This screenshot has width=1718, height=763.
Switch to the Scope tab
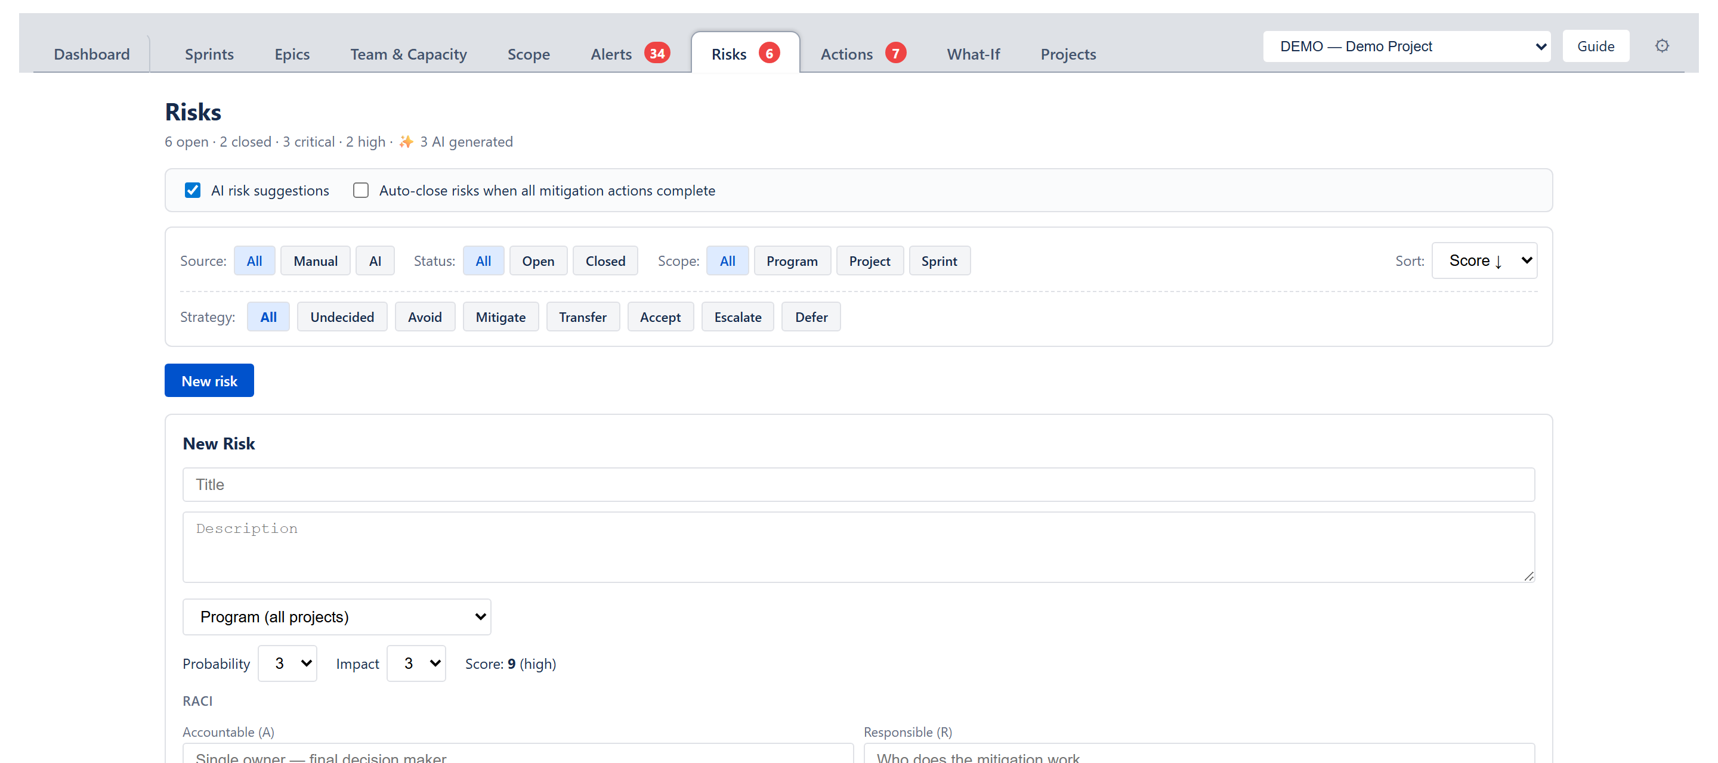(x=528, y=54)
